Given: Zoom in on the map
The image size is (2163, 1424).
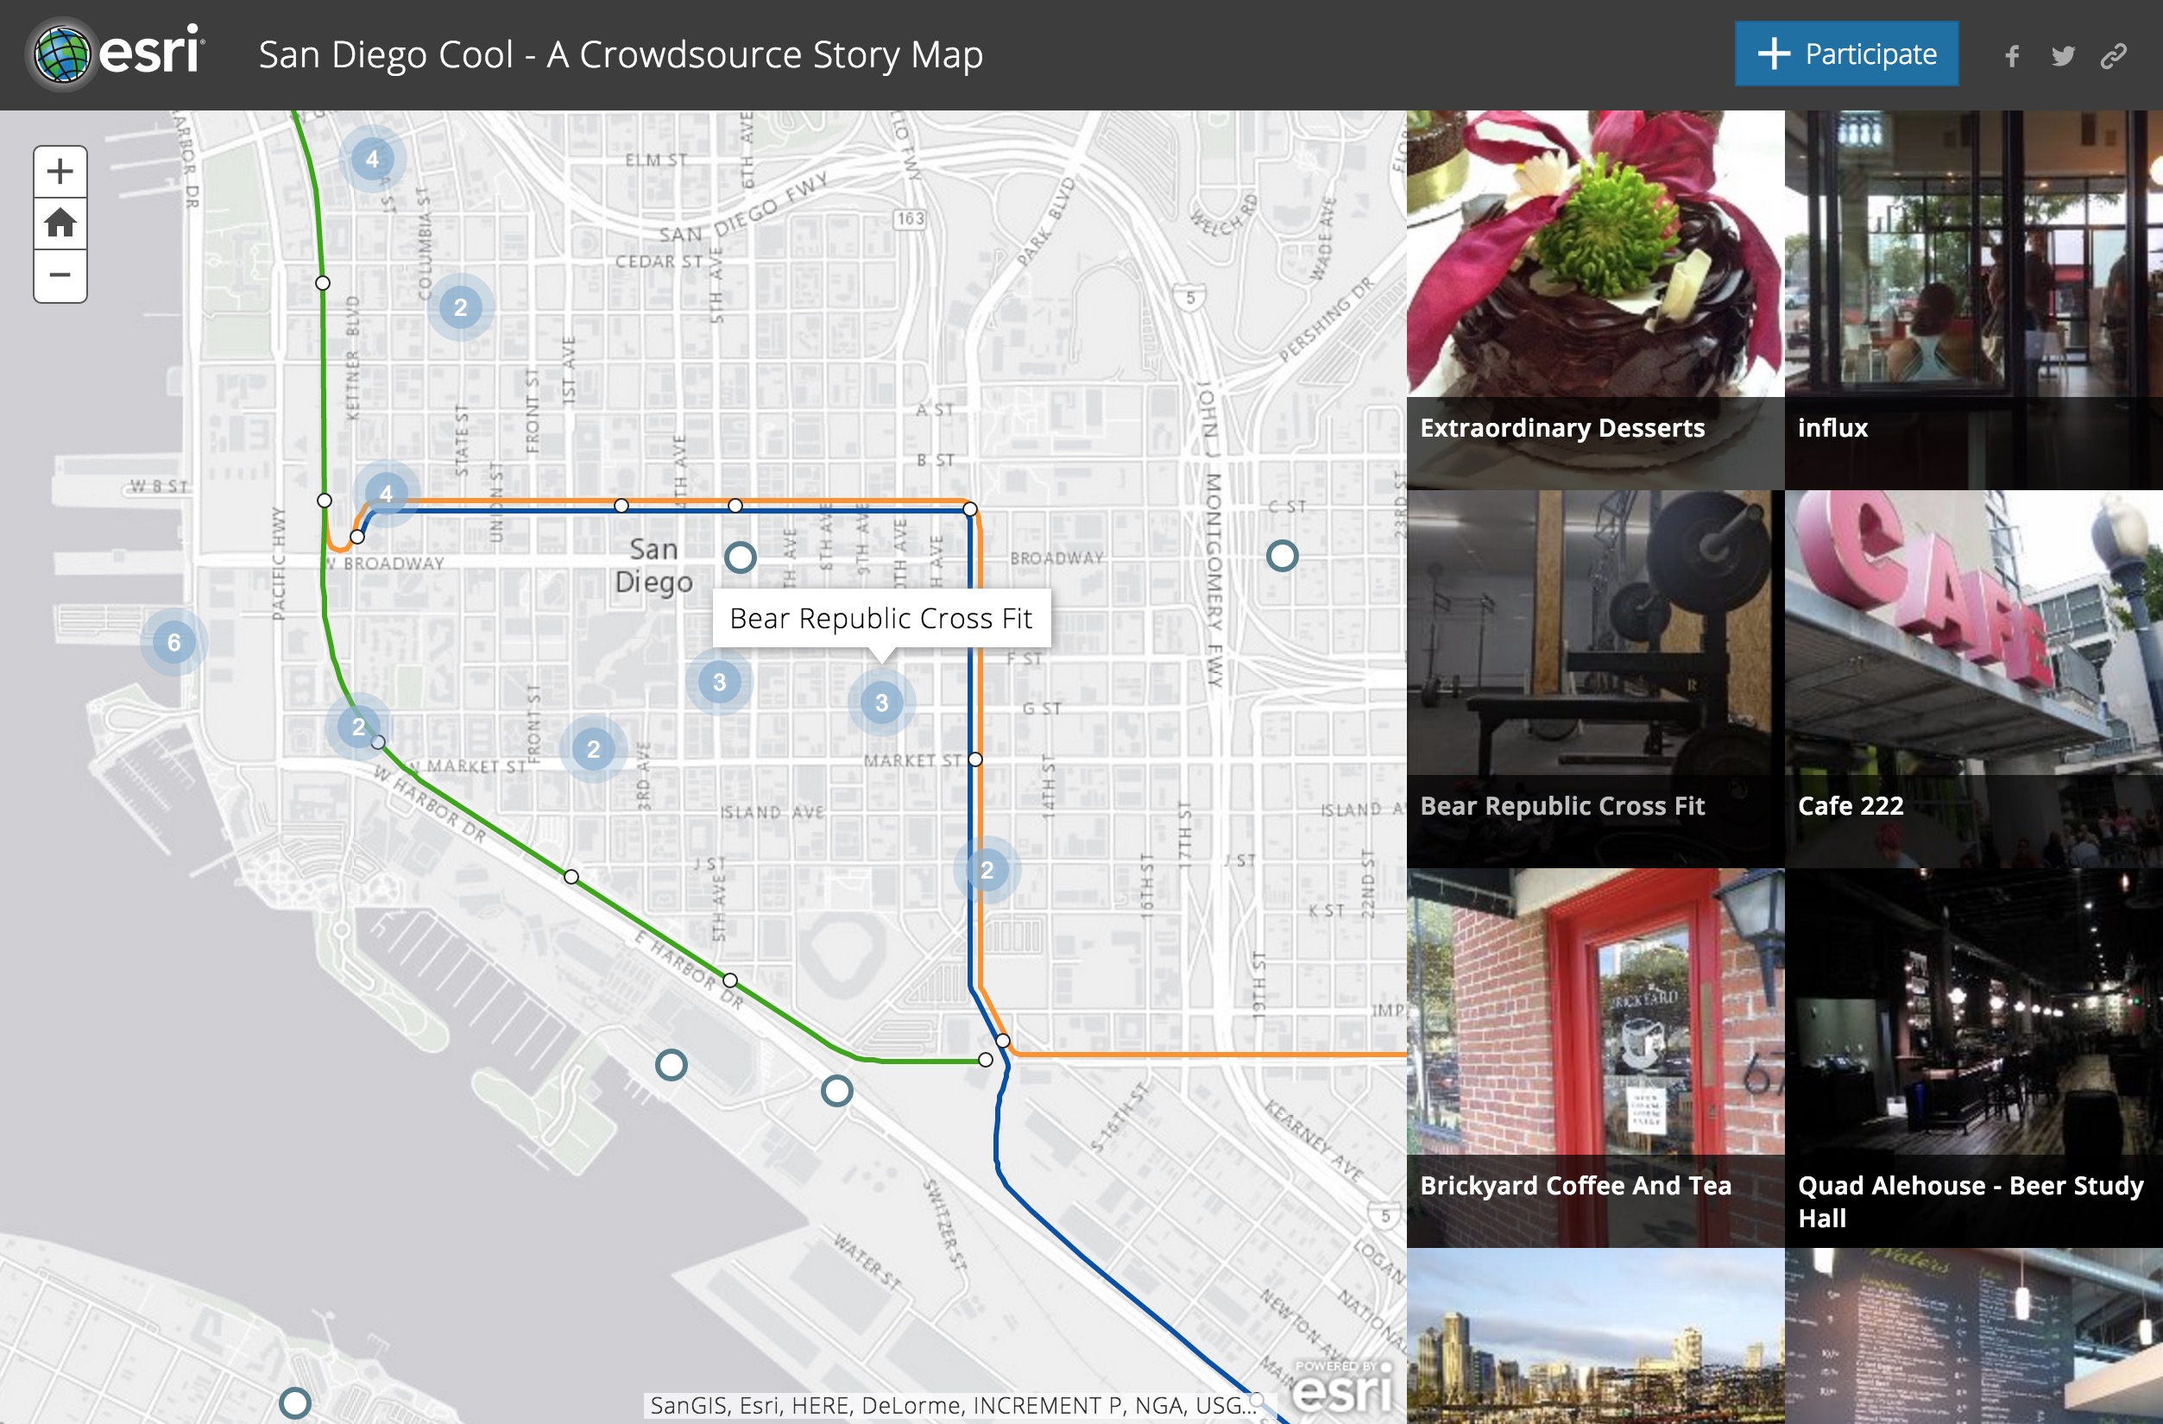Looking at the screenshot, I should point(60,172).
